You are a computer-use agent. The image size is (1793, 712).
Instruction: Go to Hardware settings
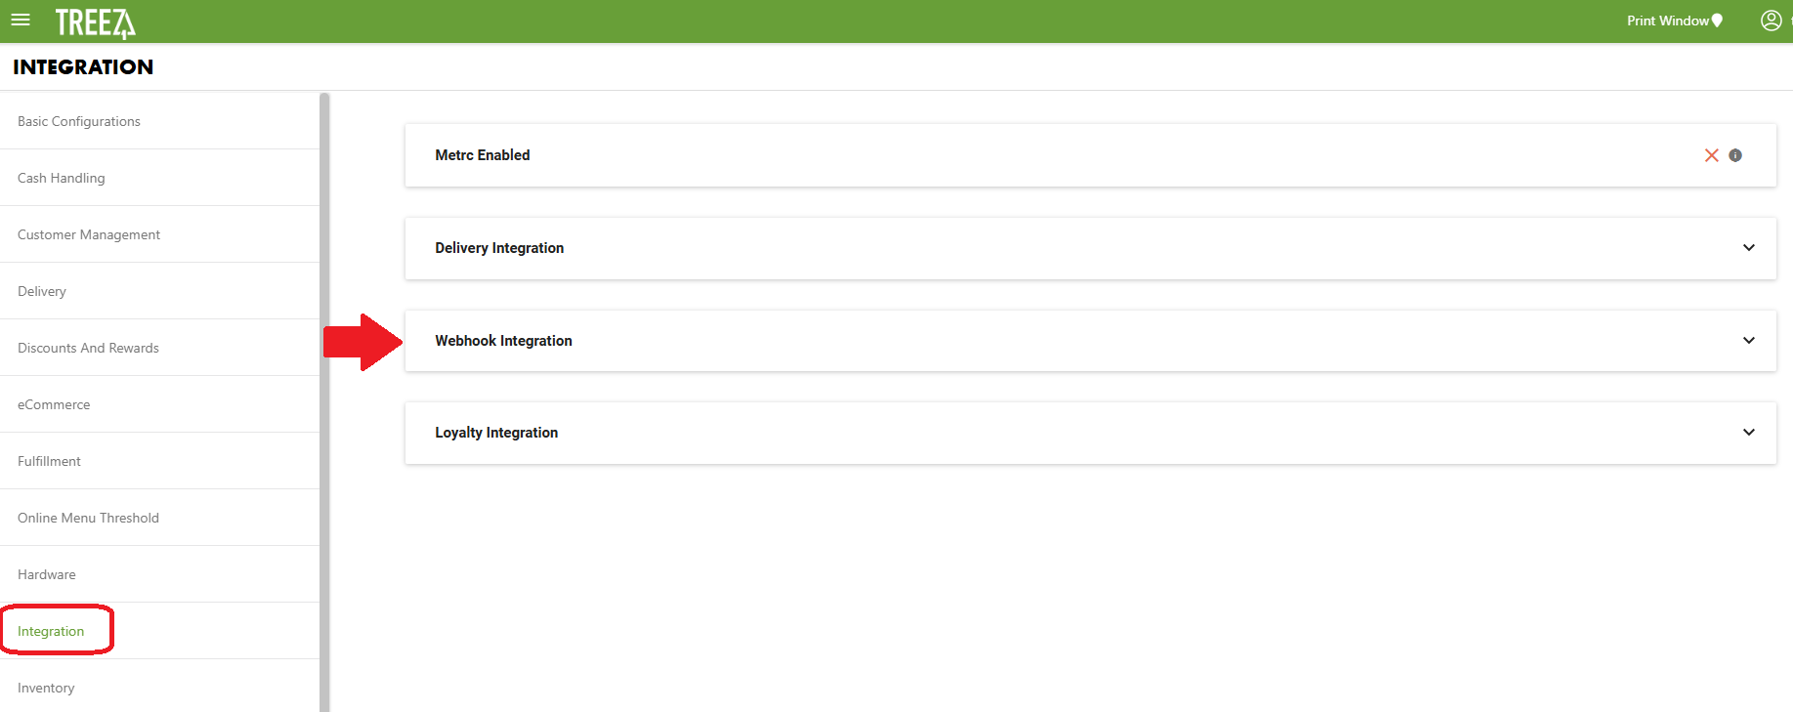47,574
